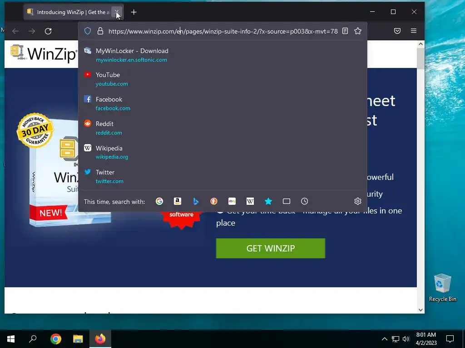This screenshot has height=348, width=465.
Task: Select MyWinLocker - Download suggestion
Action: coord(223,55)
